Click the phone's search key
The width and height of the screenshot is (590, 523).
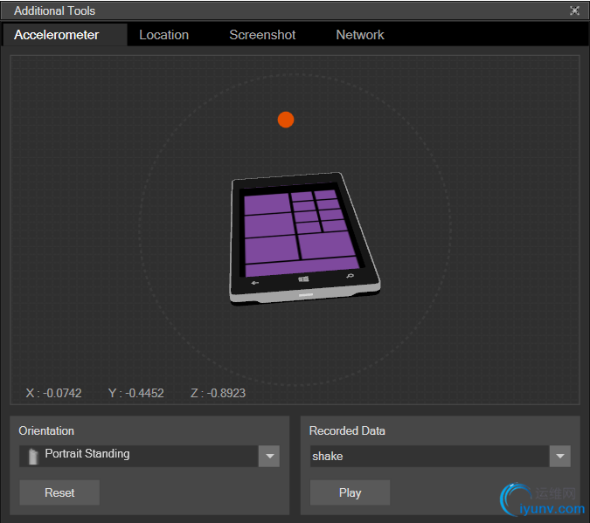[350, 276]
